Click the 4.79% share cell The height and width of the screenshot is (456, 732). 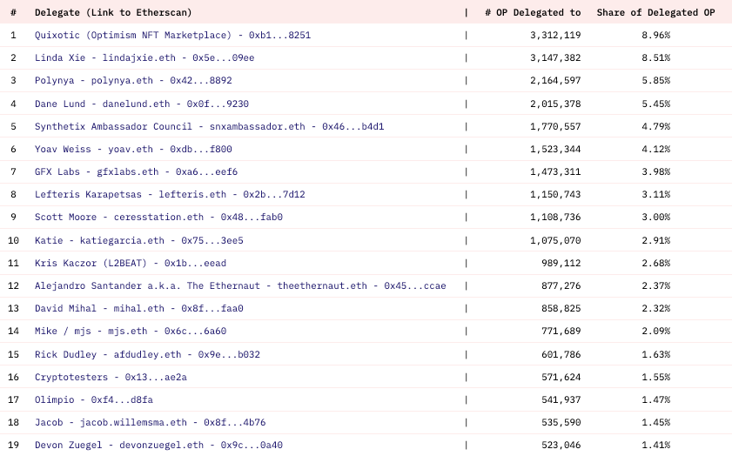tap(656, 126)
